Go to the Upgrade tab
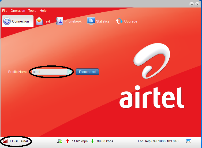Viewport: 202px width, 148px height. point(126,21)
